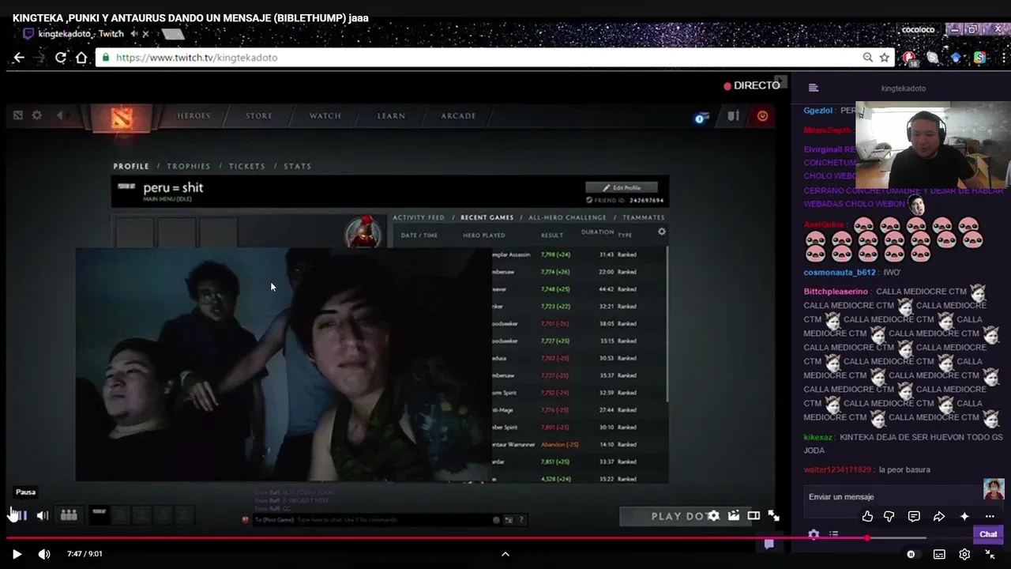This screenshot has height=569, width=1011.
Task: Click the Dota 2 logo home button
Action: (121, 118)
